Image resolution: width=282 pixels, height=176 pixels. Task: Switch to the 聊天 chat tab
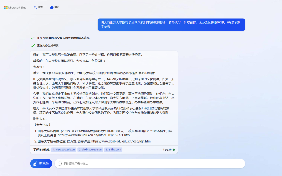55,7
